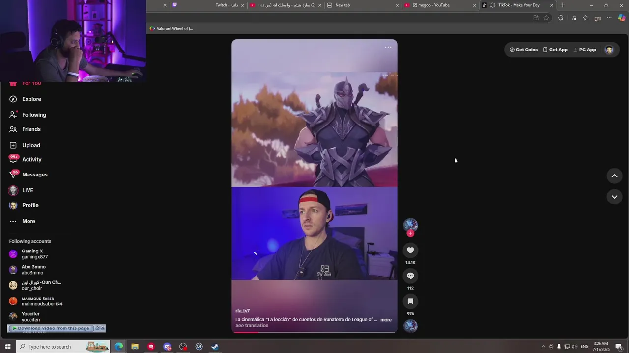Image resolution: width=629 pixels, height=353 pixels.
Task: Open the Youcifer following account
Action: (25, 317)
